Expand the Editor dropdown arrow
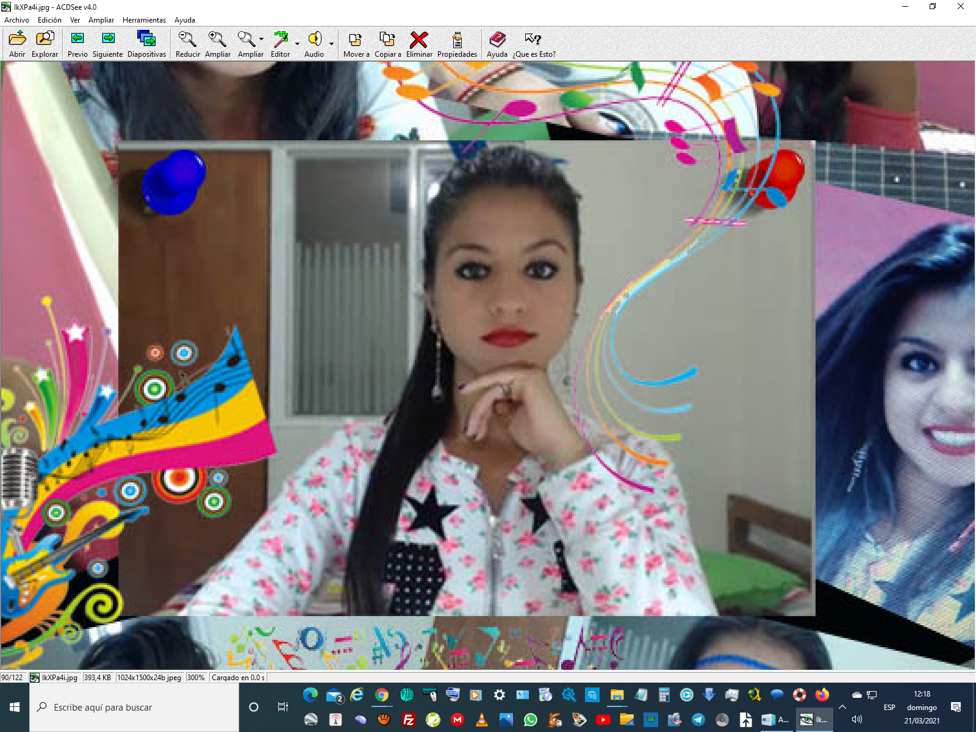The image size is (976, 732). [297, 44]
